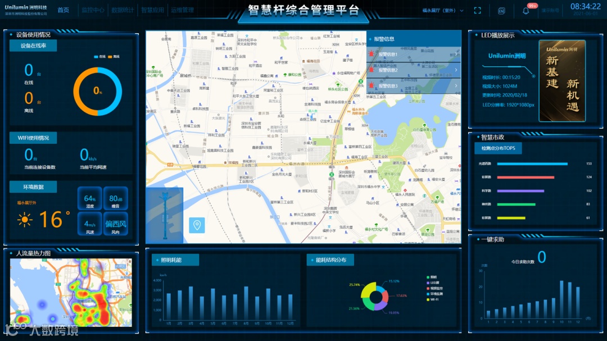Toggle the 在线 legend entry in the donut chart
The width and height of the screenshot is (607, 341).
tap(100, 57)
